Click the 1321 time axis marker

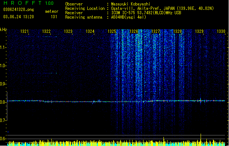click(24, 31)
